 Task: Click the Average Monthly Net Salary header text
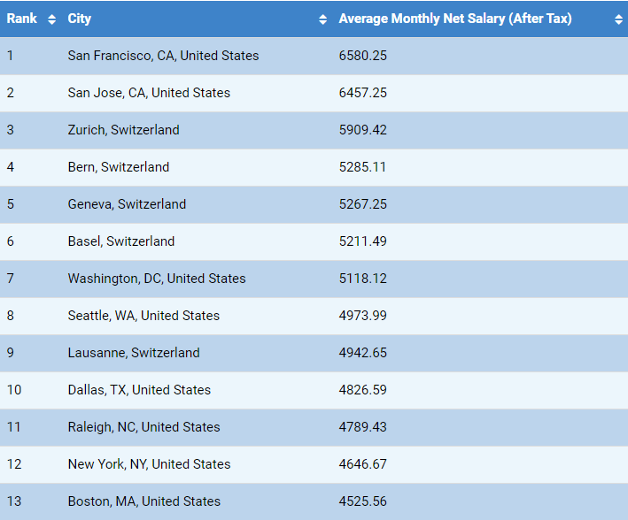(x=454, y=19)
